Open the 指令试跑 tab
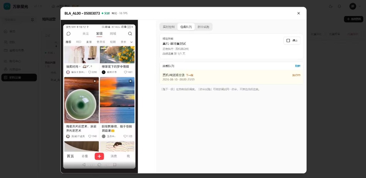The image size is (366, 178). pyautogui.click(x=203, y=27)
